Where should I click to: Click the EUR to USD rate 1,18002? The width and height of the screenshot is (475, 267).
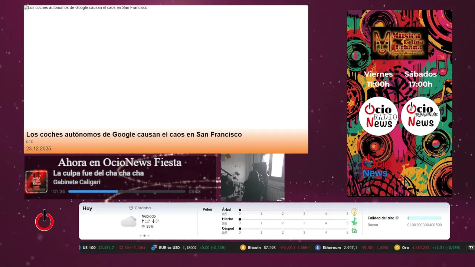click(x=190, y=248)
